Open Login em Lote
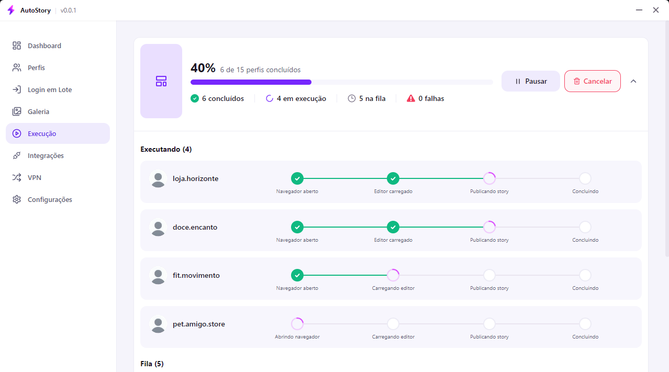Screen dimensions: 669x372 coord(58,89)
